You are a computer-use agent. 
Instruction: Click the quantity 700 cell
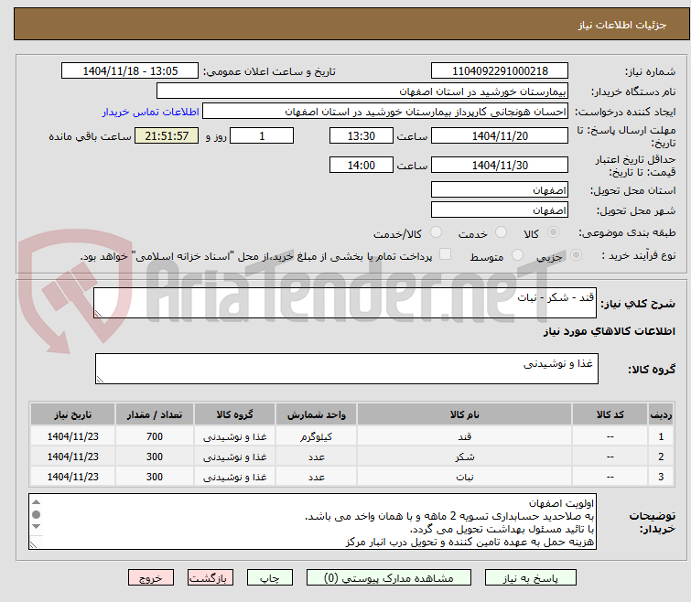155,436
